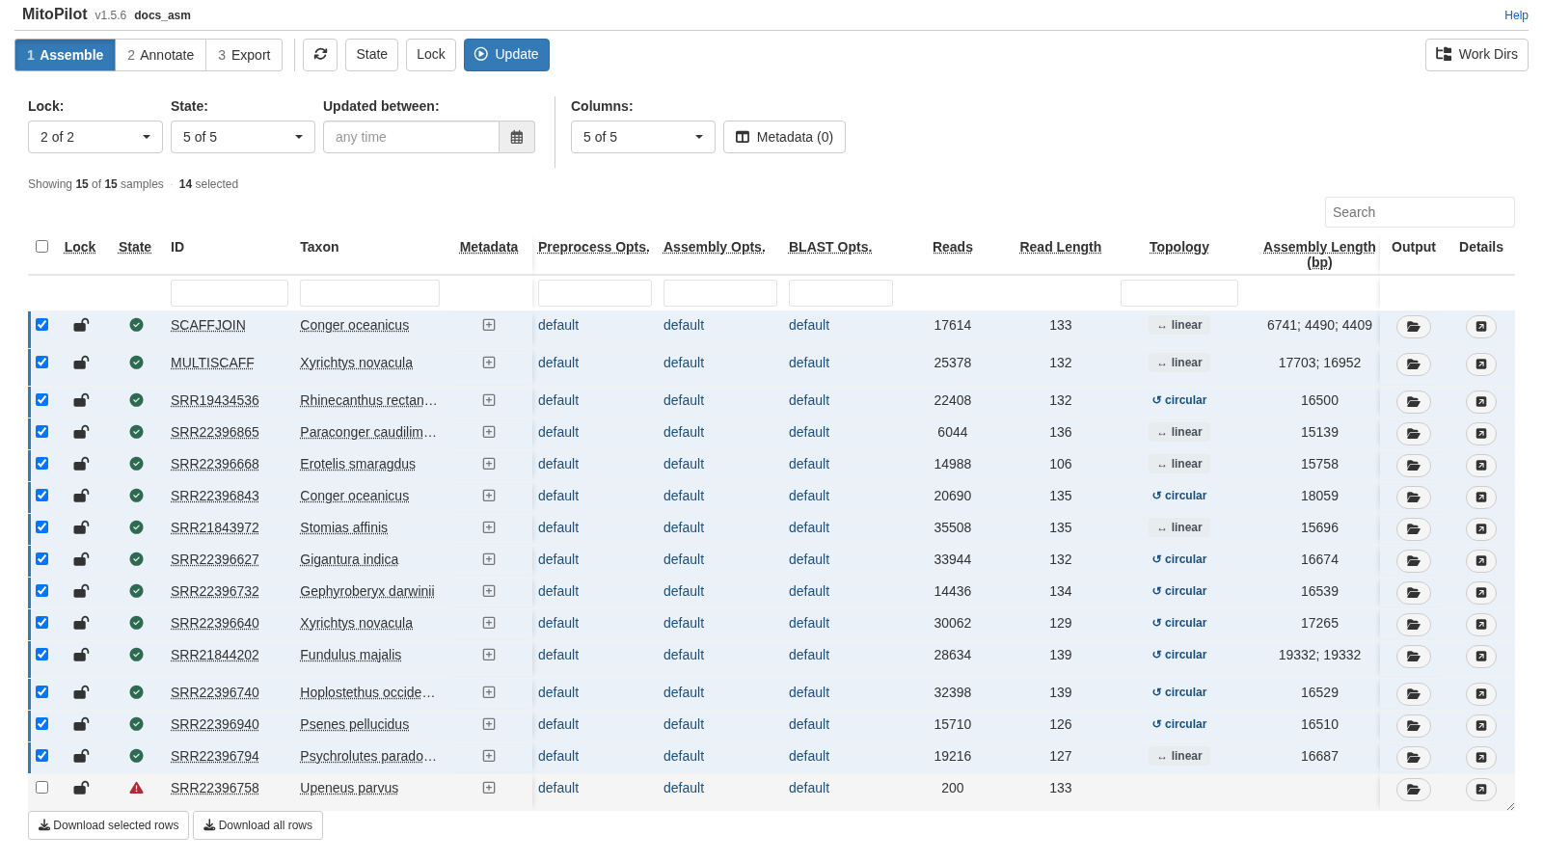The image size is (1543, 862).
Task: Open details for SRR22396668 row
Action: 1481,466
